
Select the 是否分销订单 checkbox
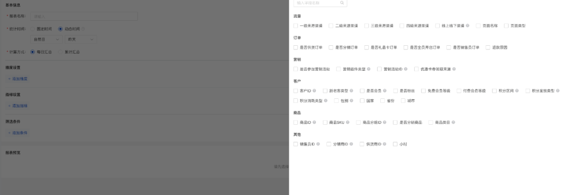[x=331, y=47]
